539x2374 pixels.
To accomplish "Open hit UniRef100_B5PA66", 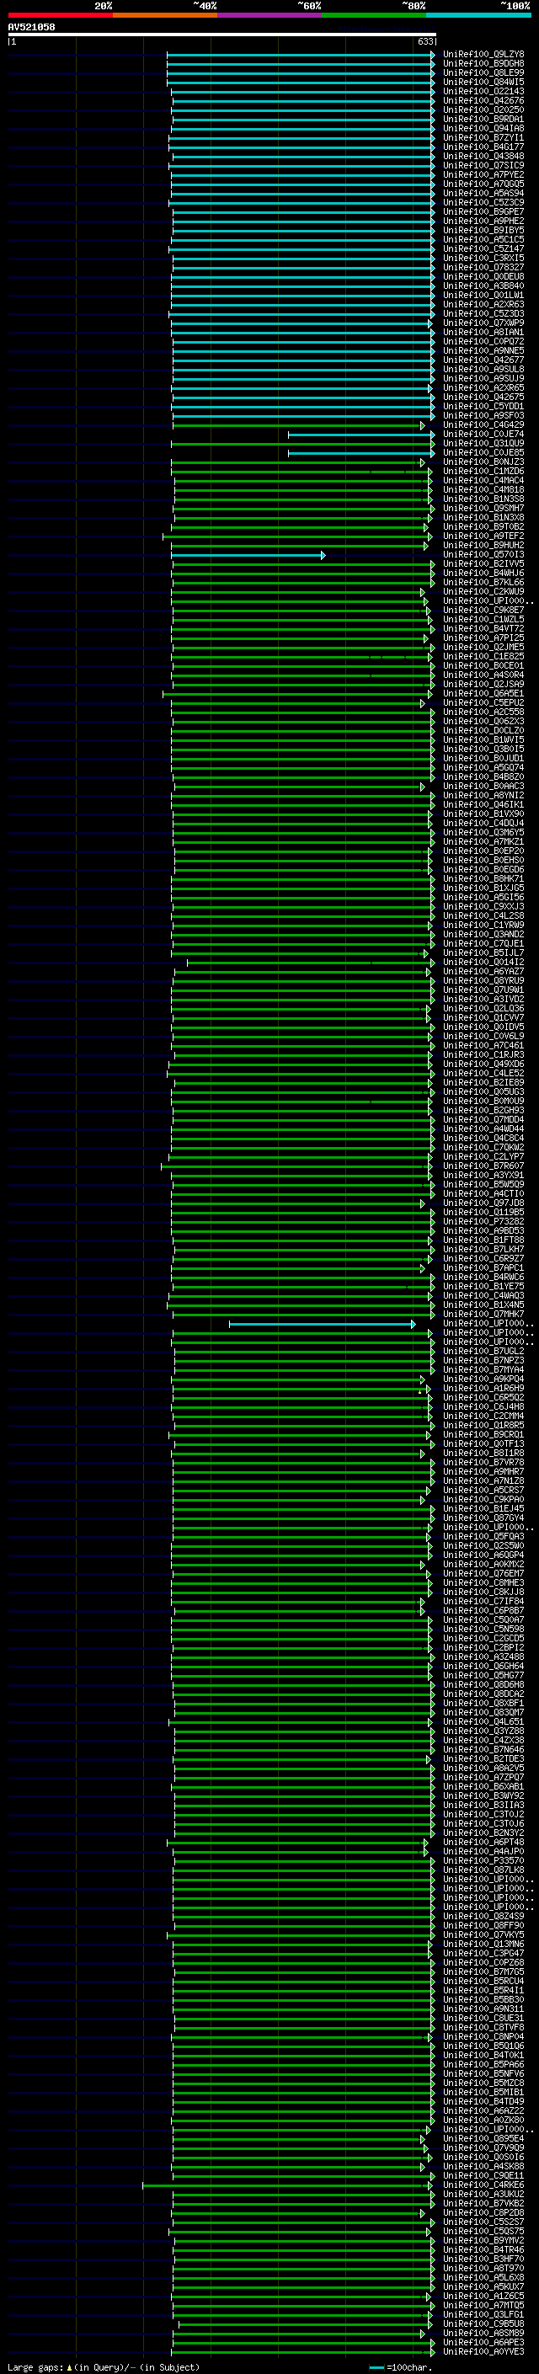I will click(x=483, y=2064).
